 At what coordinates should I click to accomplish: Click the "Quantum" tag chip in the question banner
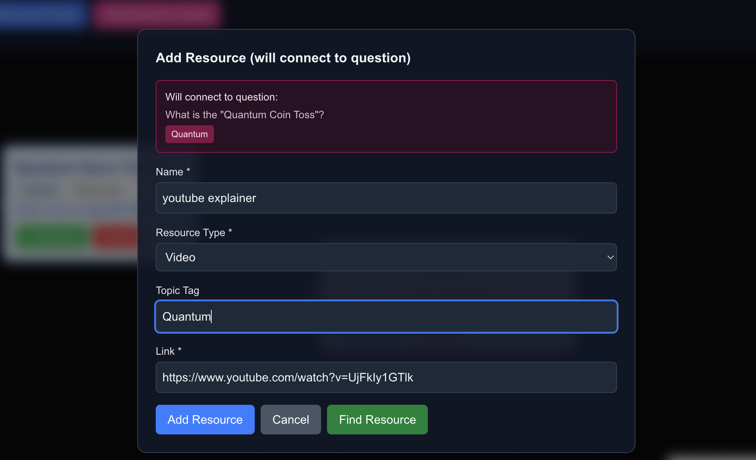point(189,134)
